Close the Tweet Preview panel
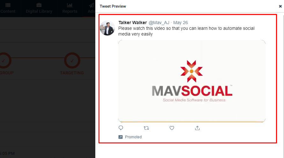Image resolution: width=284 pixels, height=158 pixels. pyautogui.click(x=280, y=6)
